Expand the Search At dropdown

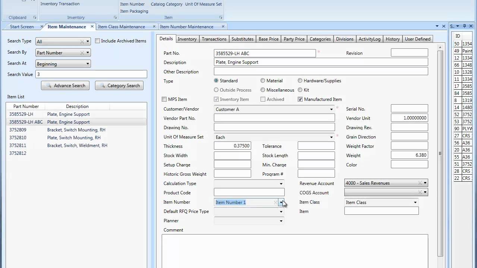click(x=88, y=64)
